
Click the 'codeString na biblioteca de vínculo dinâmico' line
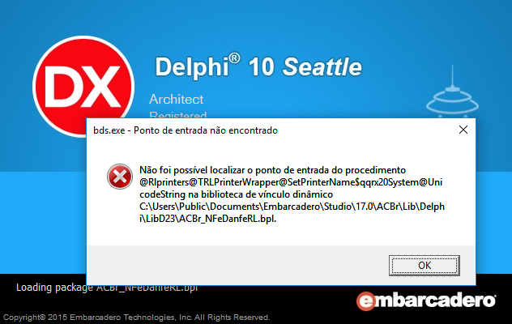click(236, 194)
